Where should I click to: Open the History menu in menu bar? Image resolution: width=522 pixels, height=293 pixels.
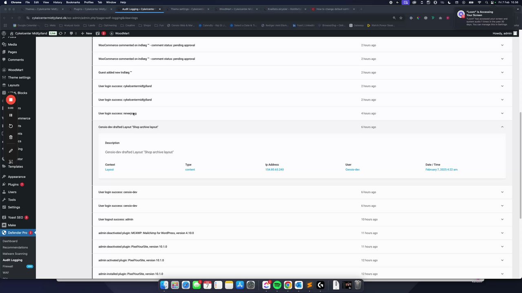58,2
